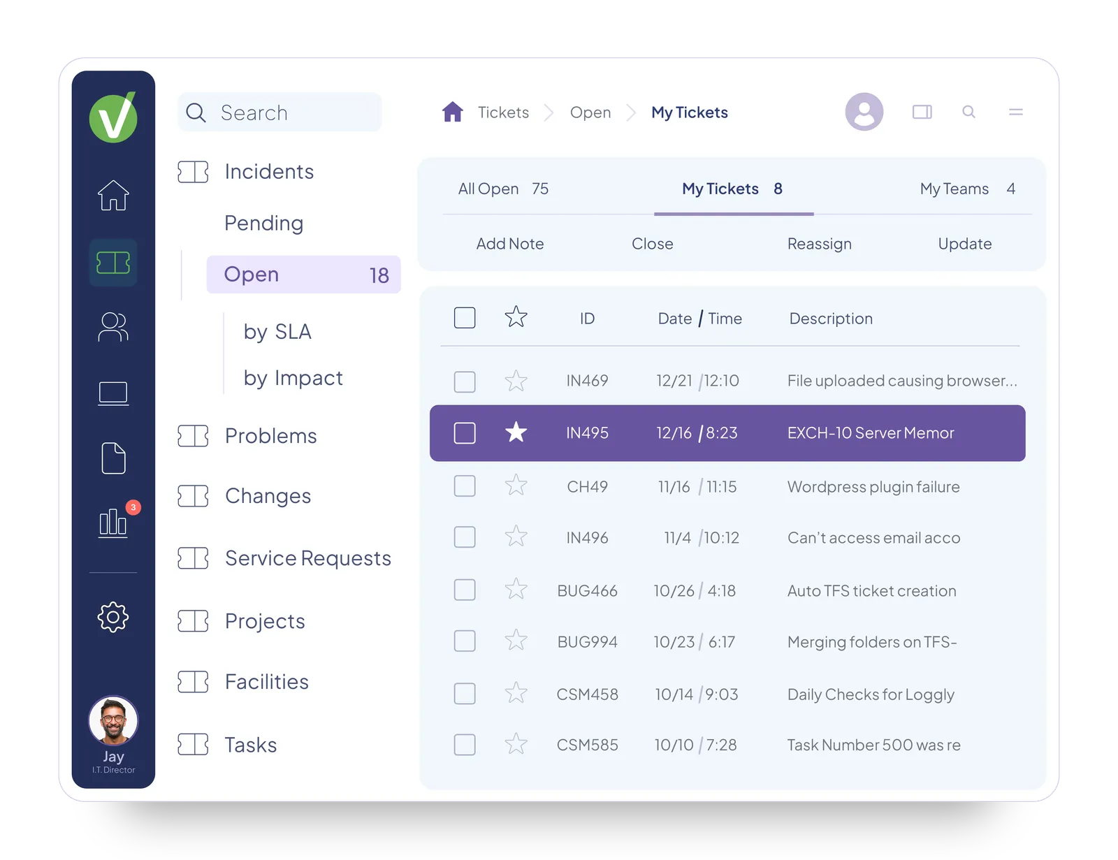Open the laptop Assets icon in sidebar
The height and width of the screenshot is (860, 1118).
[x=113, y=393]
